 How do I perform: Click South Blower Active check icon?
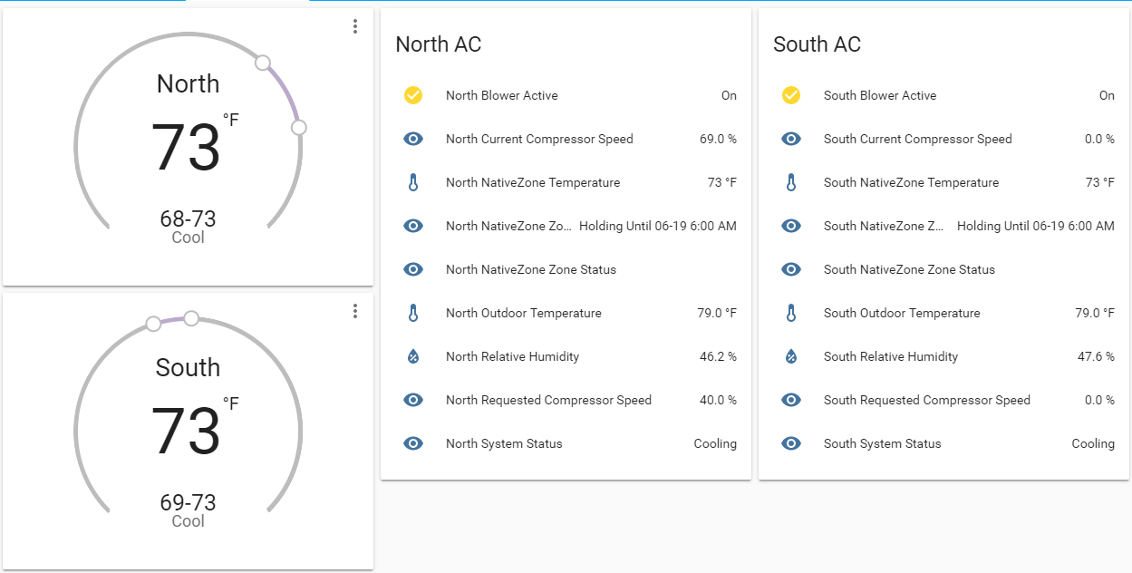pyautogui.click(x=791, y=95)
